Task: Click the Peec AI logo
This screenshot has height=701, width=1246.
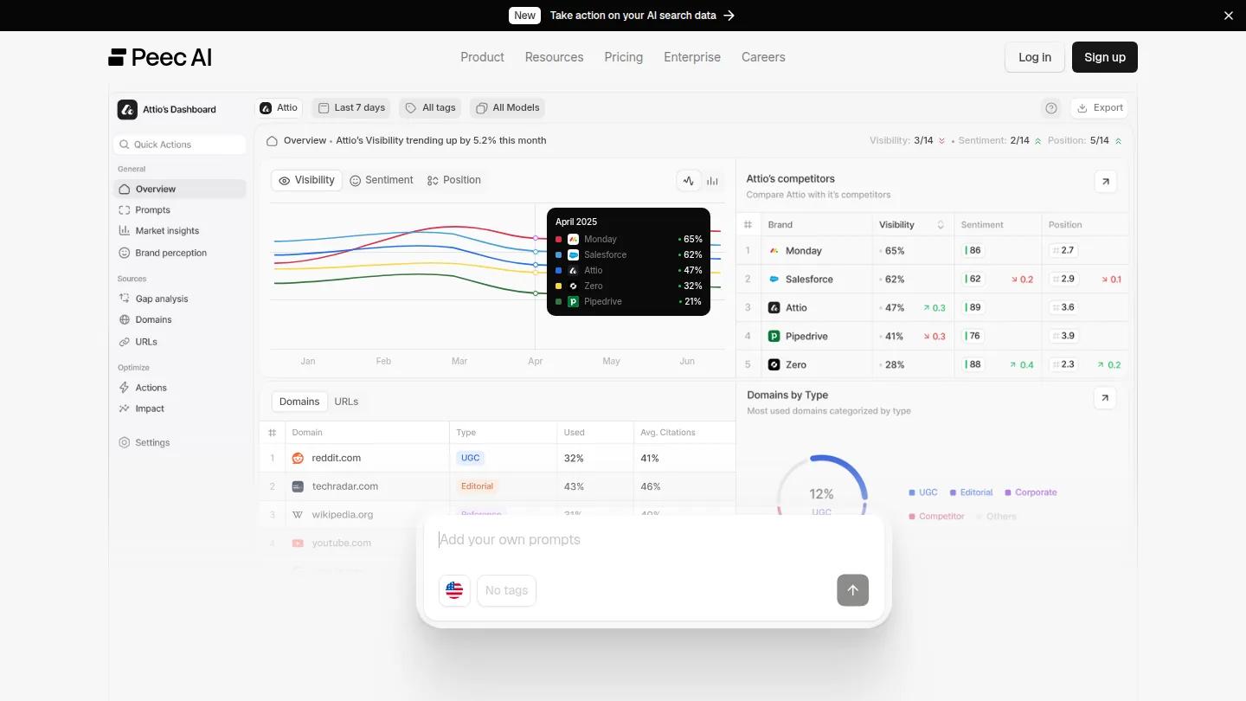Action: click(160, 57)
